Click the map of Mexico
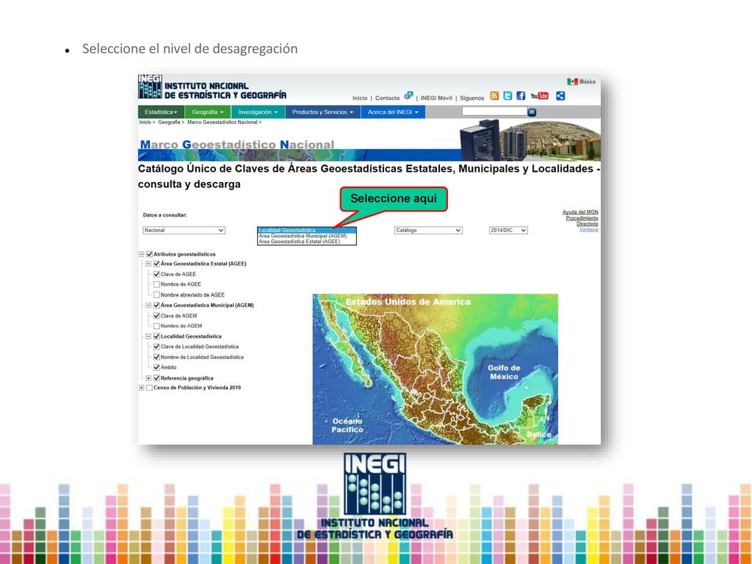The height and width of the screenshot is (564, 752). pyautogui.click(x=435, y=369)
